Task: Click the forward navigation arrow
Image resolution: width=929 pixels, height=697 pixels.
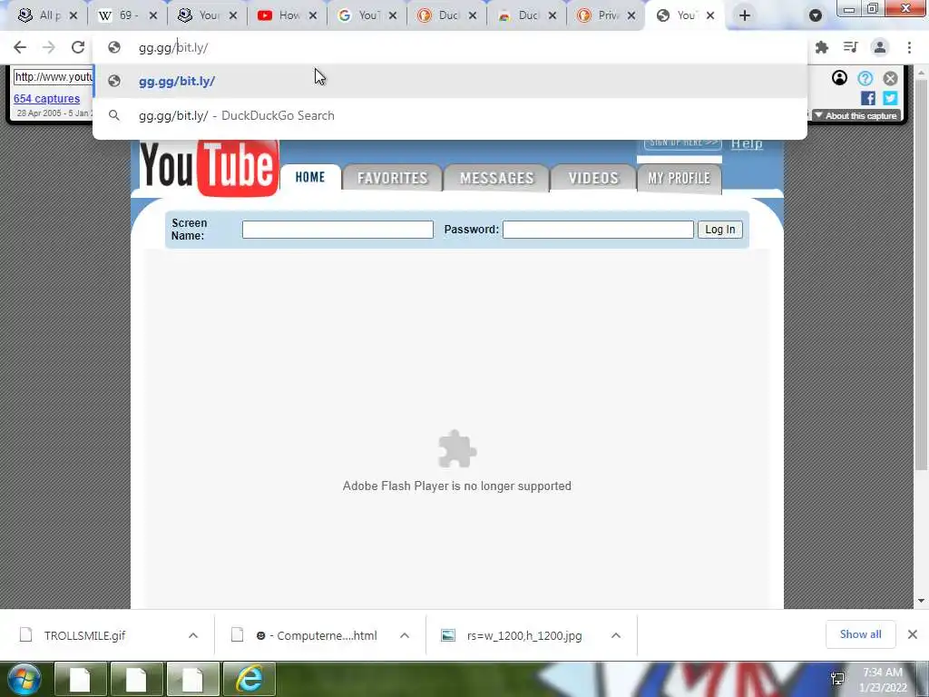Action: pyautogui.click(x=49, y=47)
